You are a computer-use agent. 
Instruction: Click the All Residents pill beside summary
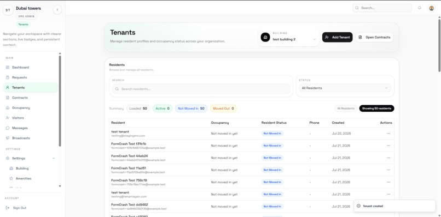pos(346,108)
